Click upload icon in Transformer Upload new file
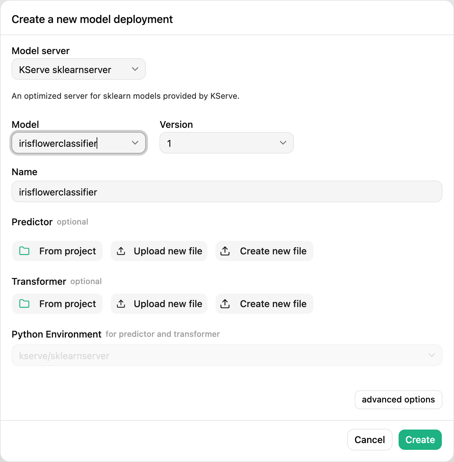The height and width of the screenshot is (462, 454). click(121, 304)
